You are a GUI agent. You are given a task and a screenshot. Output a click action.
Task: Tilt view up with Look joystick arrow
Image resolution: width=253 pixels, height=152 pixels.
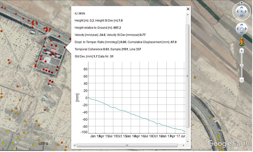click(242, 7)
